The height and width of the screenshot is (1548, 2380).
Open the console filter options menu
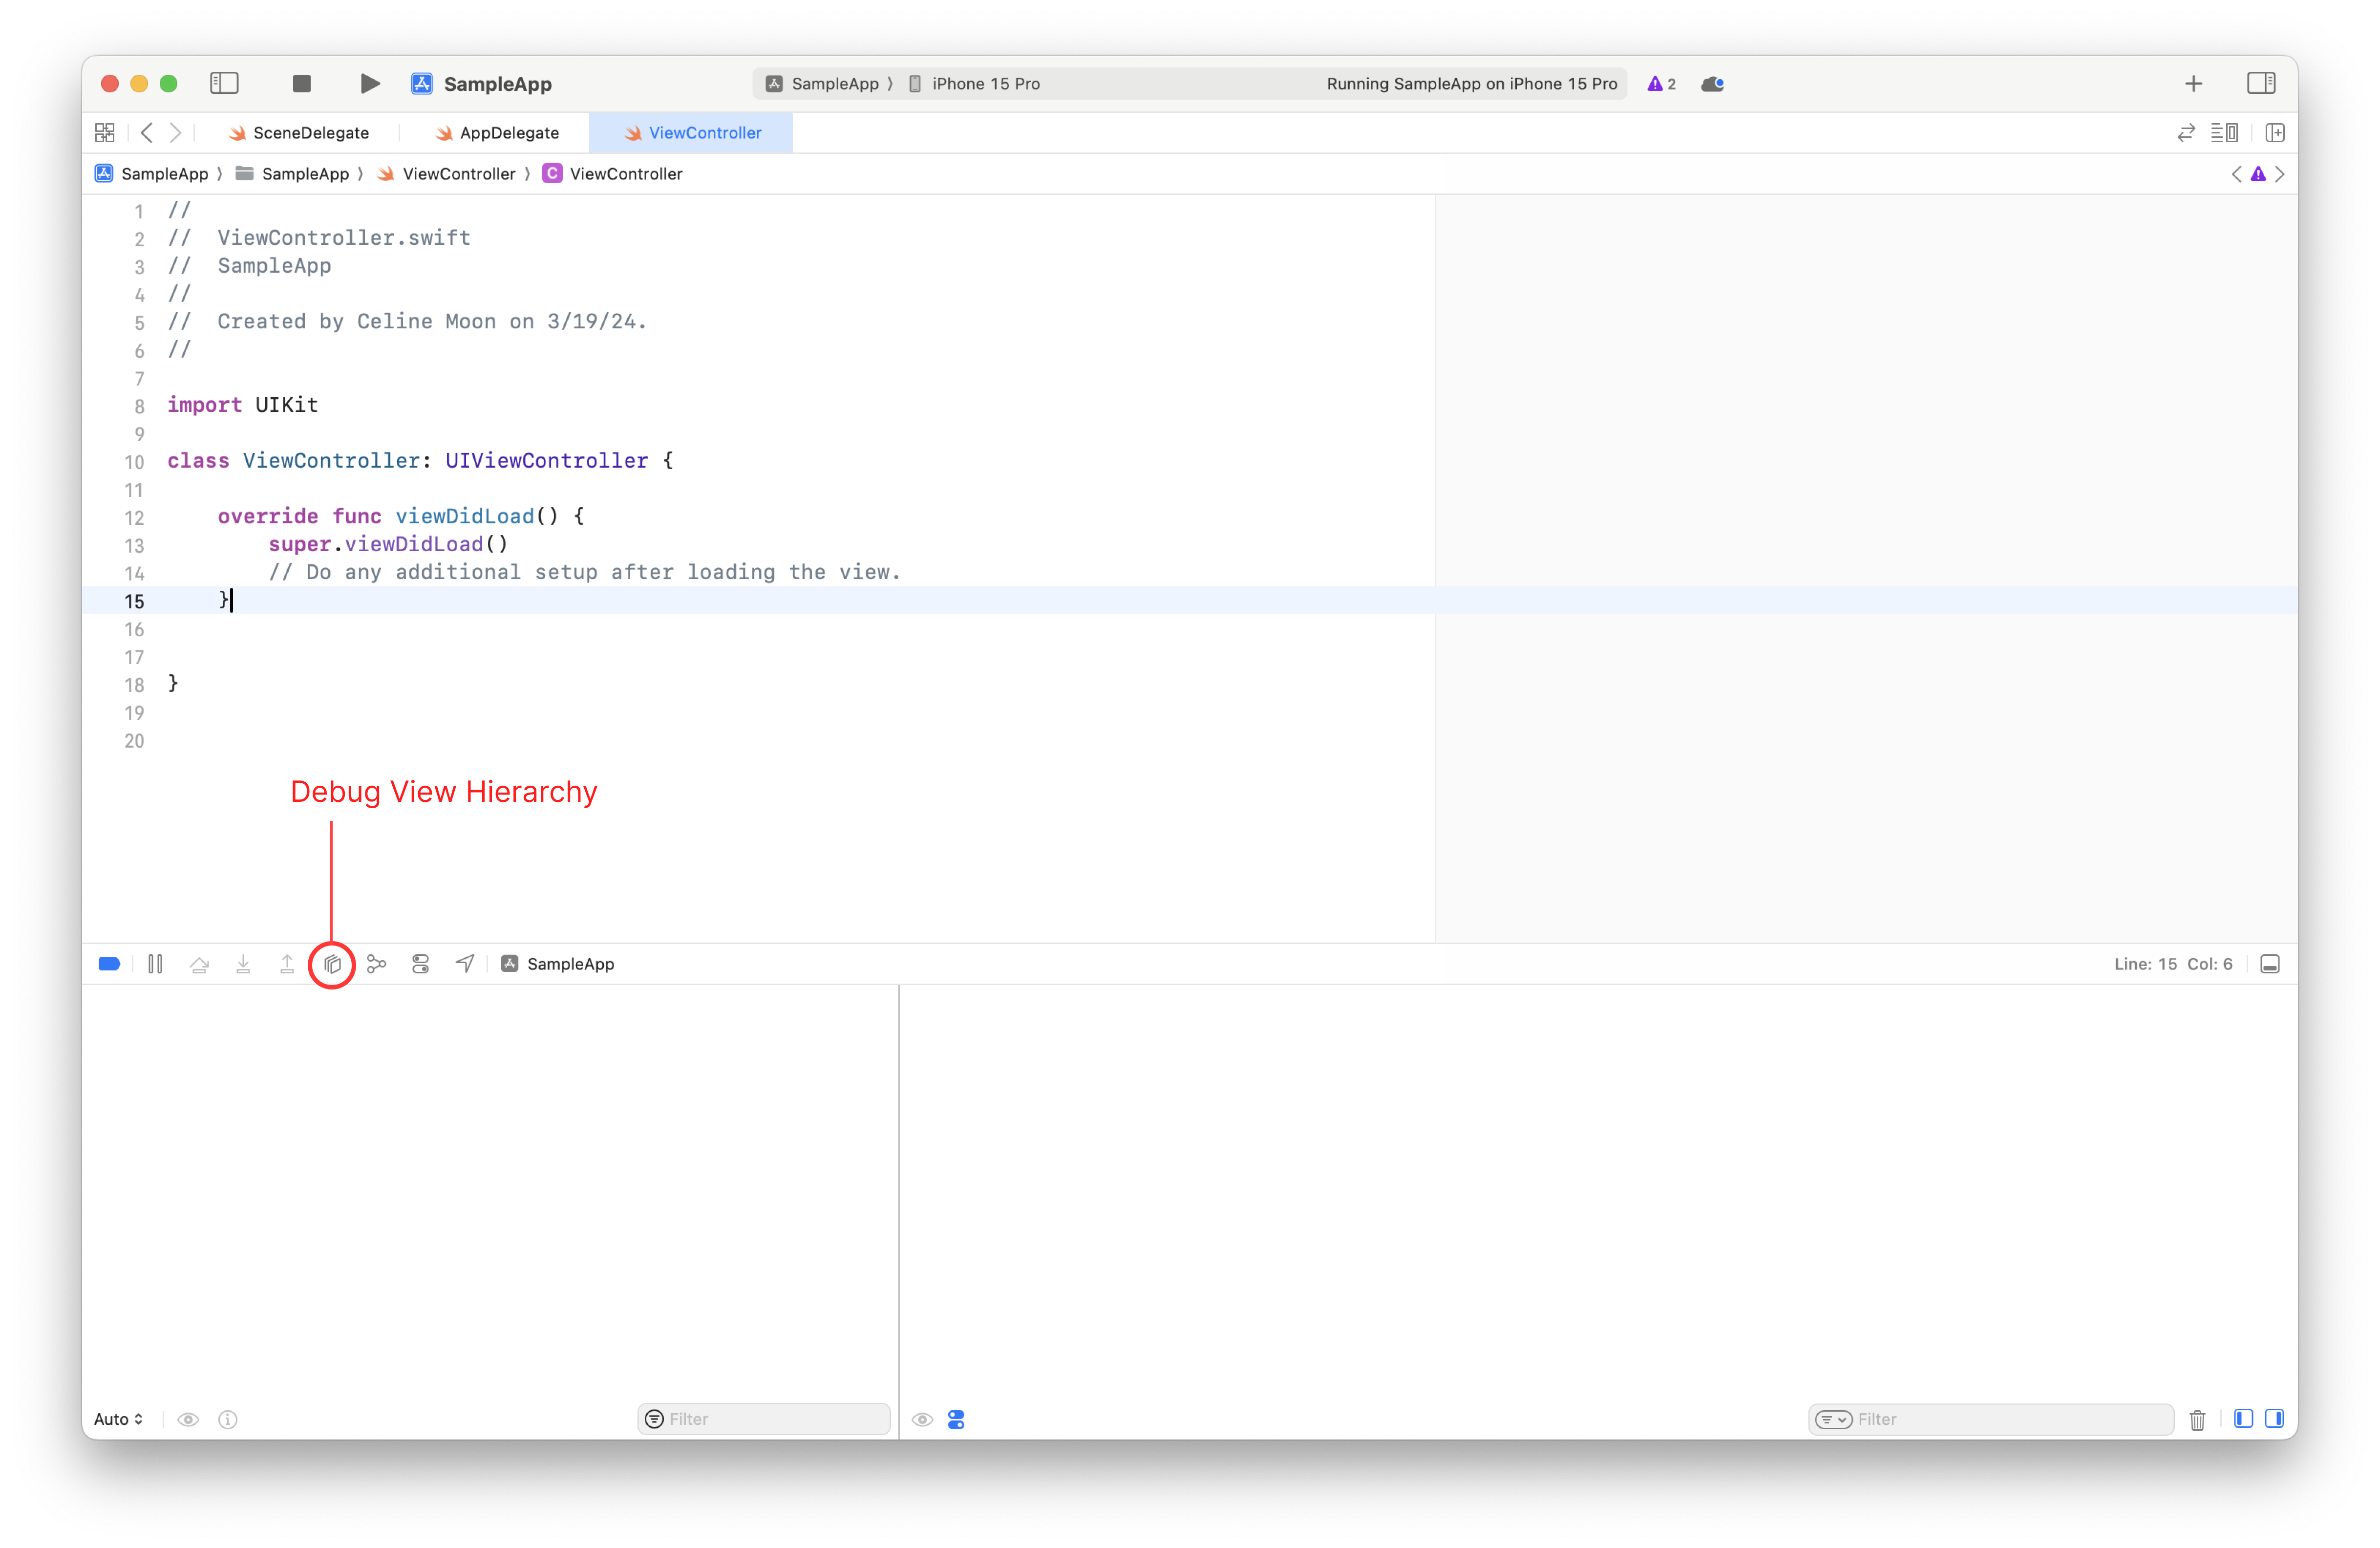pos(1833,1419)
